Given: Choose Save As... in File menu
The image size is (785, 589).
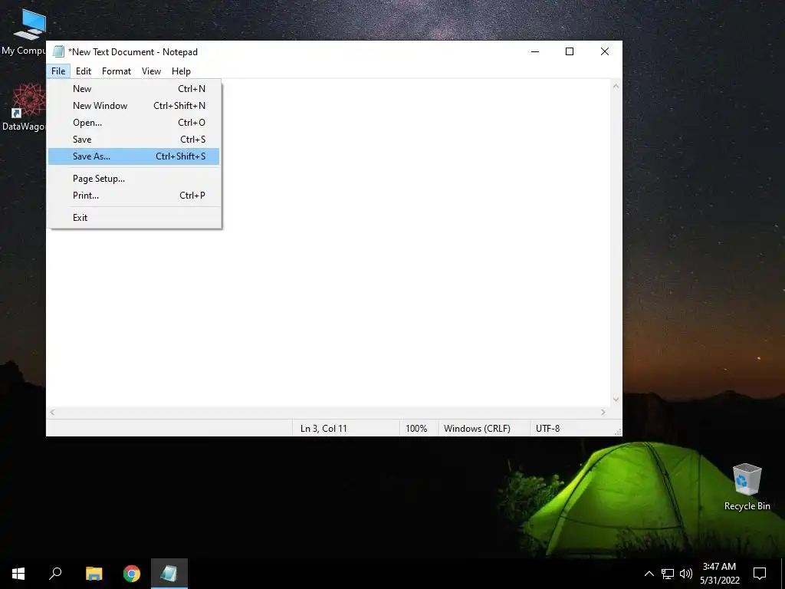Looking at the screenshot, I should (x=133, y=156).
